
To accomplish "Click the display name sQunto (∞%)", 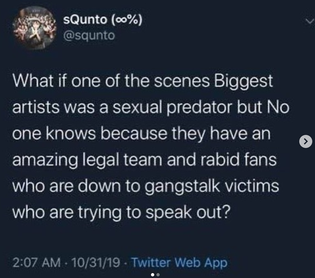I will [x=102, y=20].
